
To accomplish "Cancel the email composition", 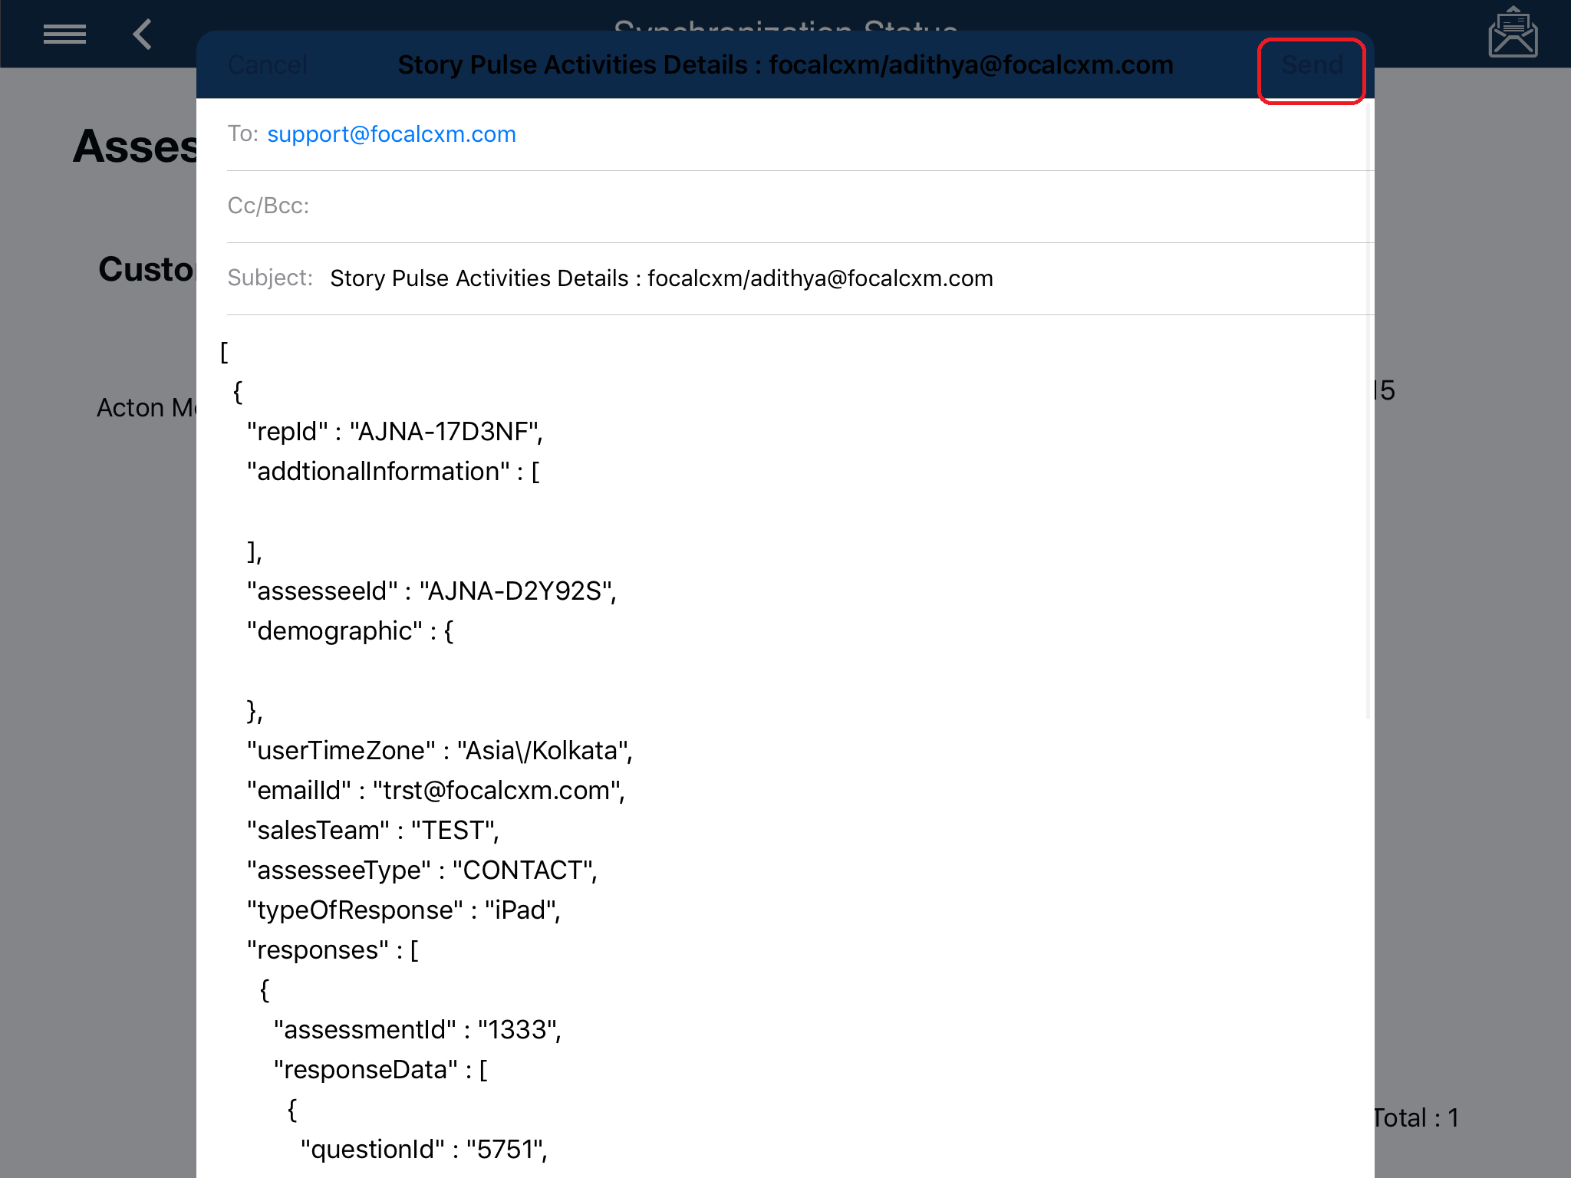I will click(267, 65).
